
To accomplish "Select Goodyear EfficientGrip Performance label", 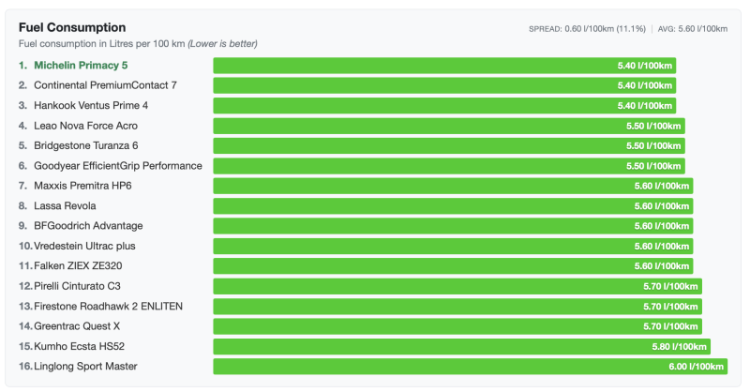I will coord(118,166).
